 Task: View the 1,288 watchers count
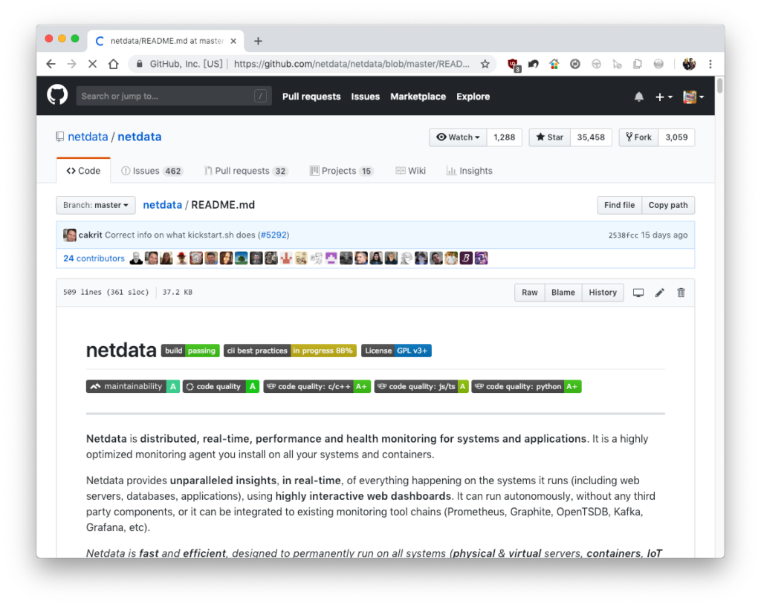tap(505, 137)
